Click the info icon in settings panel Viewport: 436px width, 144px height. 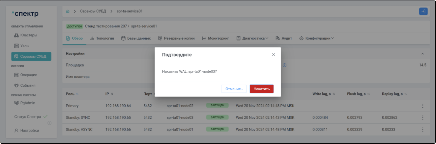pyautogui.click(x=284, y=65)
